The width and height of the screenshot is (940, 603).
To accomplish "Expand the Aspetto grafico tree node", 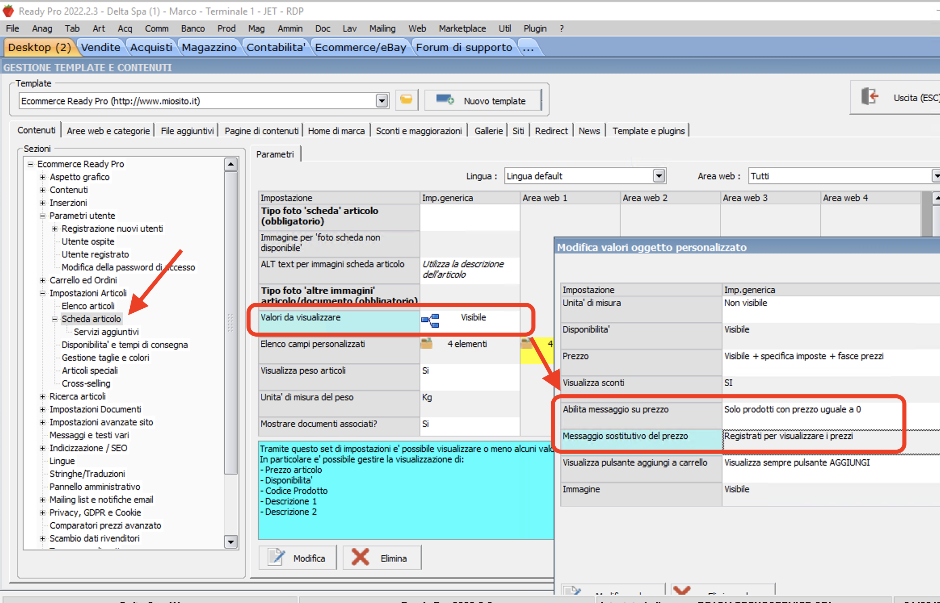I will click(x=42, y=177).
